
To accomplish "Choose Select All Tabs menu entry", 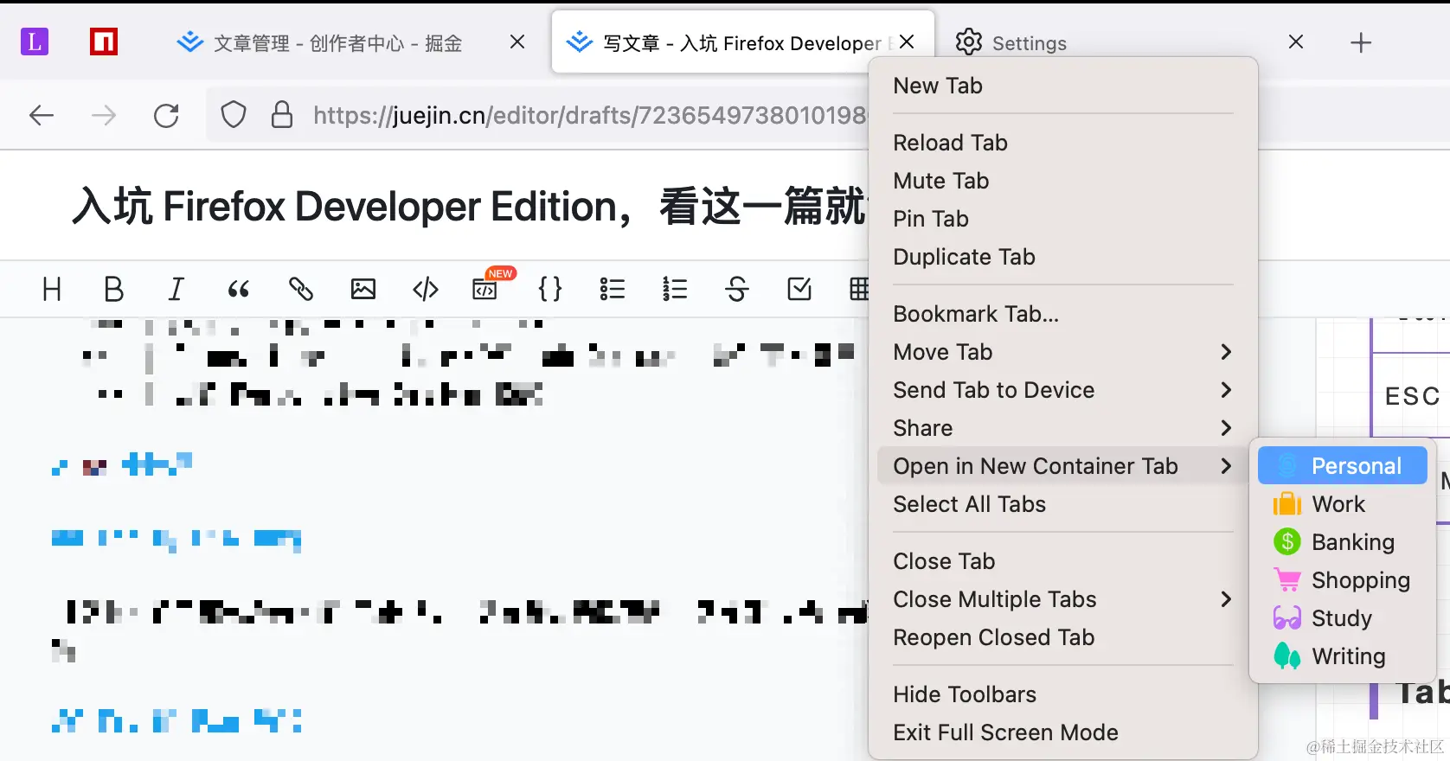I will 1062,504.
